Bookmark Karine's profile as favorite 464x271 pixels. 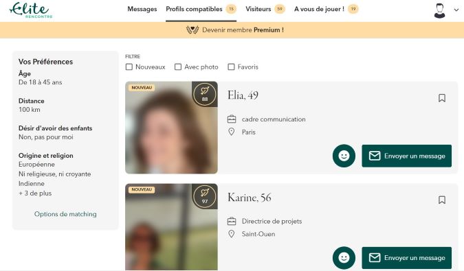pyautogui.click(x=442, y=200)
